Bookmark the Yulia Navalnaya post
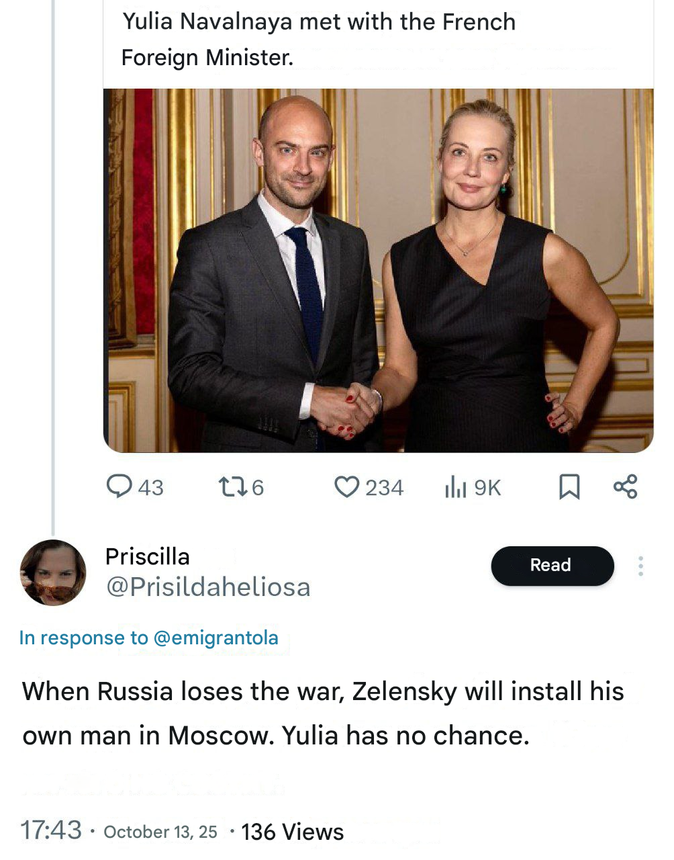Viewport: 674px width, 860px height. 569,486
